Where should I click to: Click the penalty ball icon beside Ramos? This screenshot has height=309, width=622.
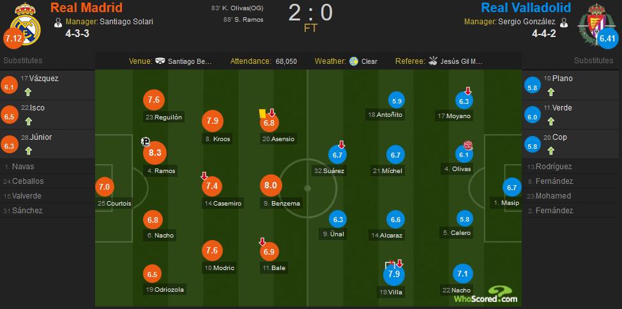145,142
